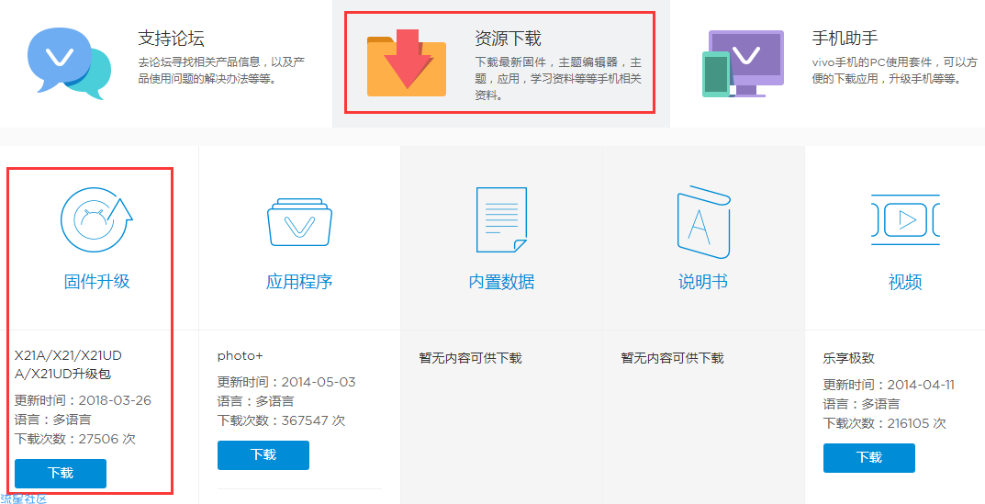Click the blue chat bubbles forum icon
This screenshot has width=985, height=504.
click(69, 62)
